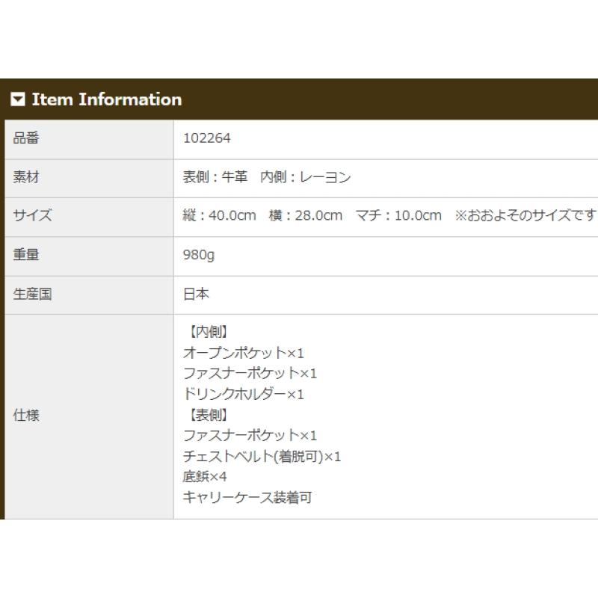Select the キャリーケース装着可 line
The width and height of the screenshot is (598, 598).
(247, 498)
